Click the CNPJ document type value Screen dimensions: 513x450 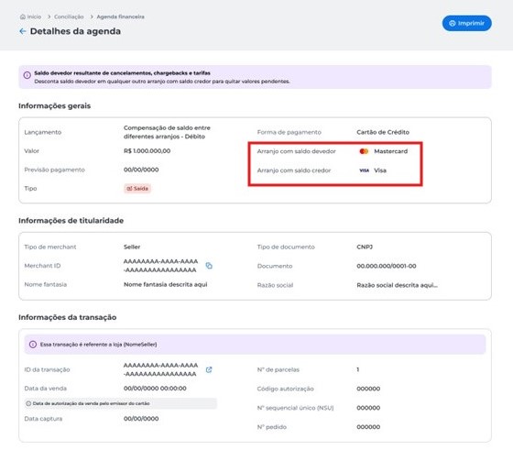pos(365,247)
